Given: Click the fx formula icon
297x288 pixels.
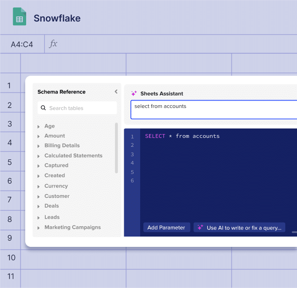Looking at the screenshot, I should tap(53, 44).
